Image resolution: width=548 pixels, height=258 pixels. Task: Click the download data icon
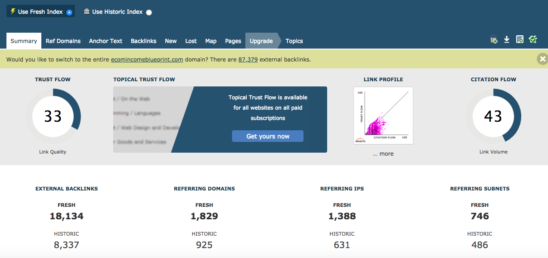507,39
